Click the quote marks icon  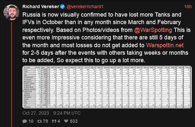pyautogui.click(x=54, y=121)
